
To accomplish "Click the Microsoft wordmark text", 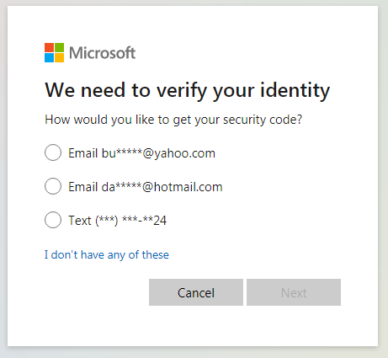I will click(x=103, y=53).
